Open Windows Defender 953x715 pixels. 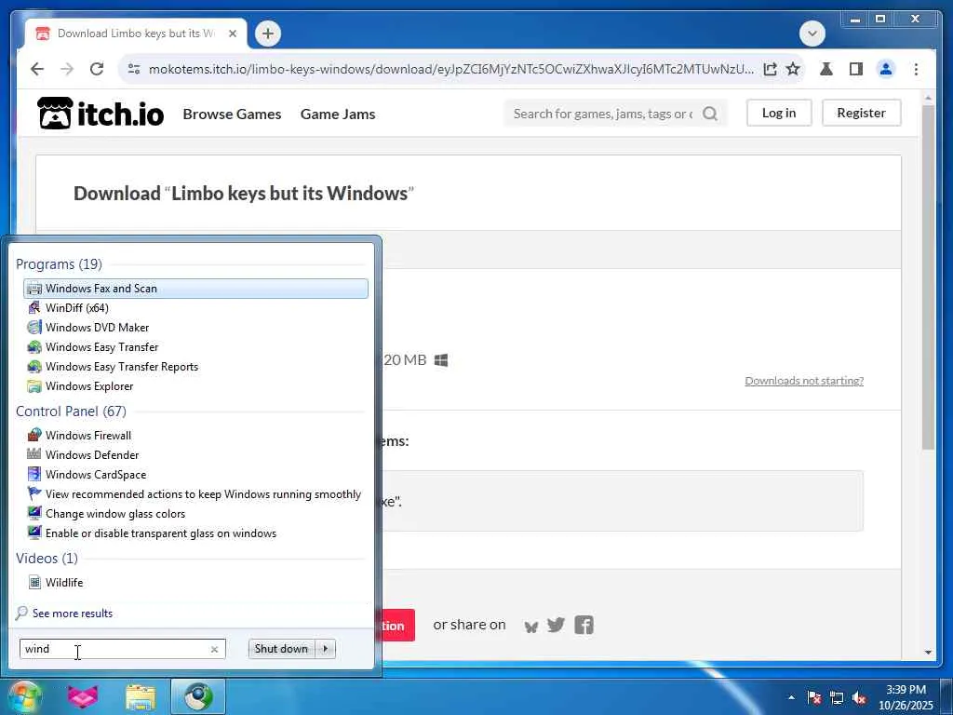[195, 454]
